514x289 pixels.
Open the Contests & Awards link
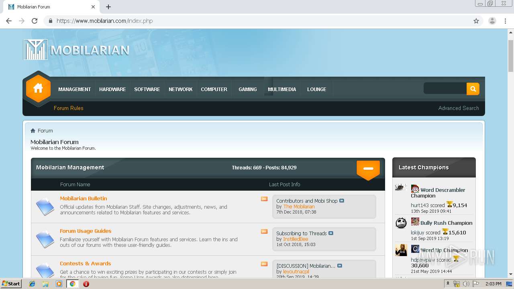pyautogui.click(x=86, y=263)
